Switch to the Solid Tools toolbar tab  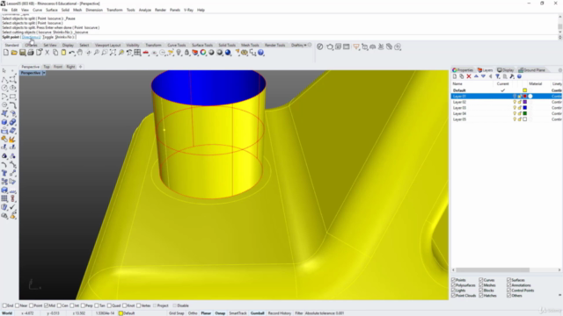tap(227, 45)
